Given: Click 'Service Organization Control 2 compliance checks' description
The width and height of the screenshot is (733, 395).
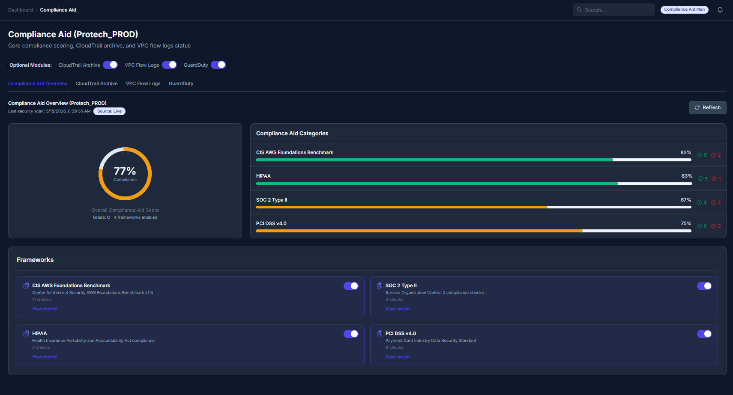Looking at the screenshot, I should [434, 293].
